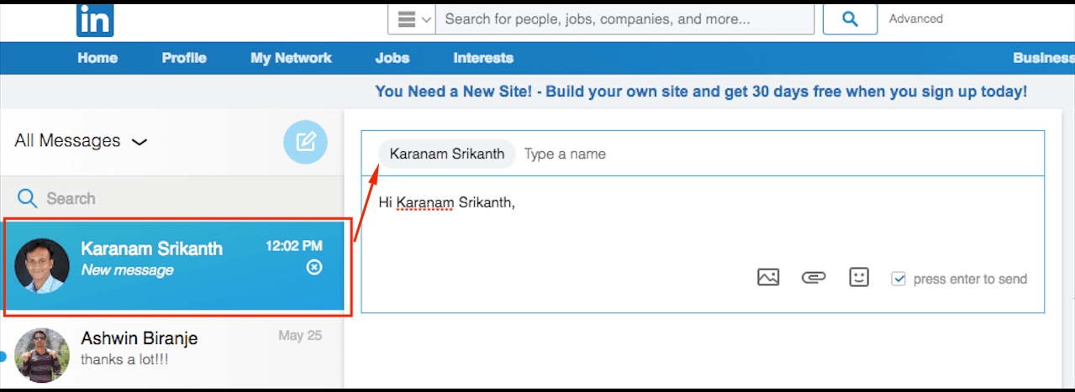The height and width of the screenshot is (392, 1075).
Task: Open the emoji smiley picker
Action: (859, 278)
